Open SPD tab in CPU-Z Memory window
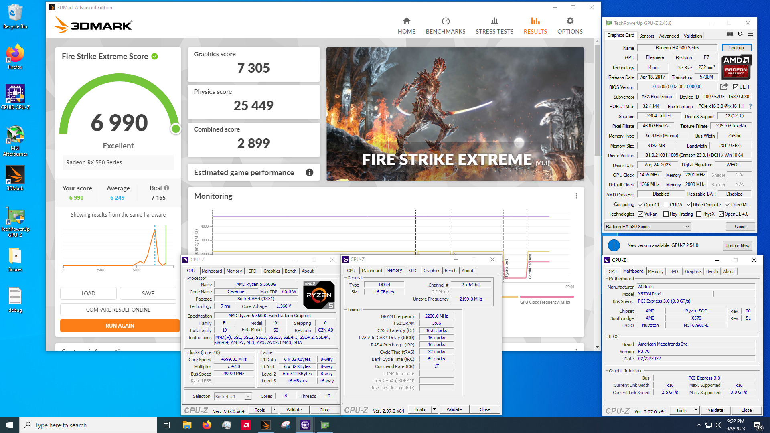The image size is (770, 433). click(412, 271)
